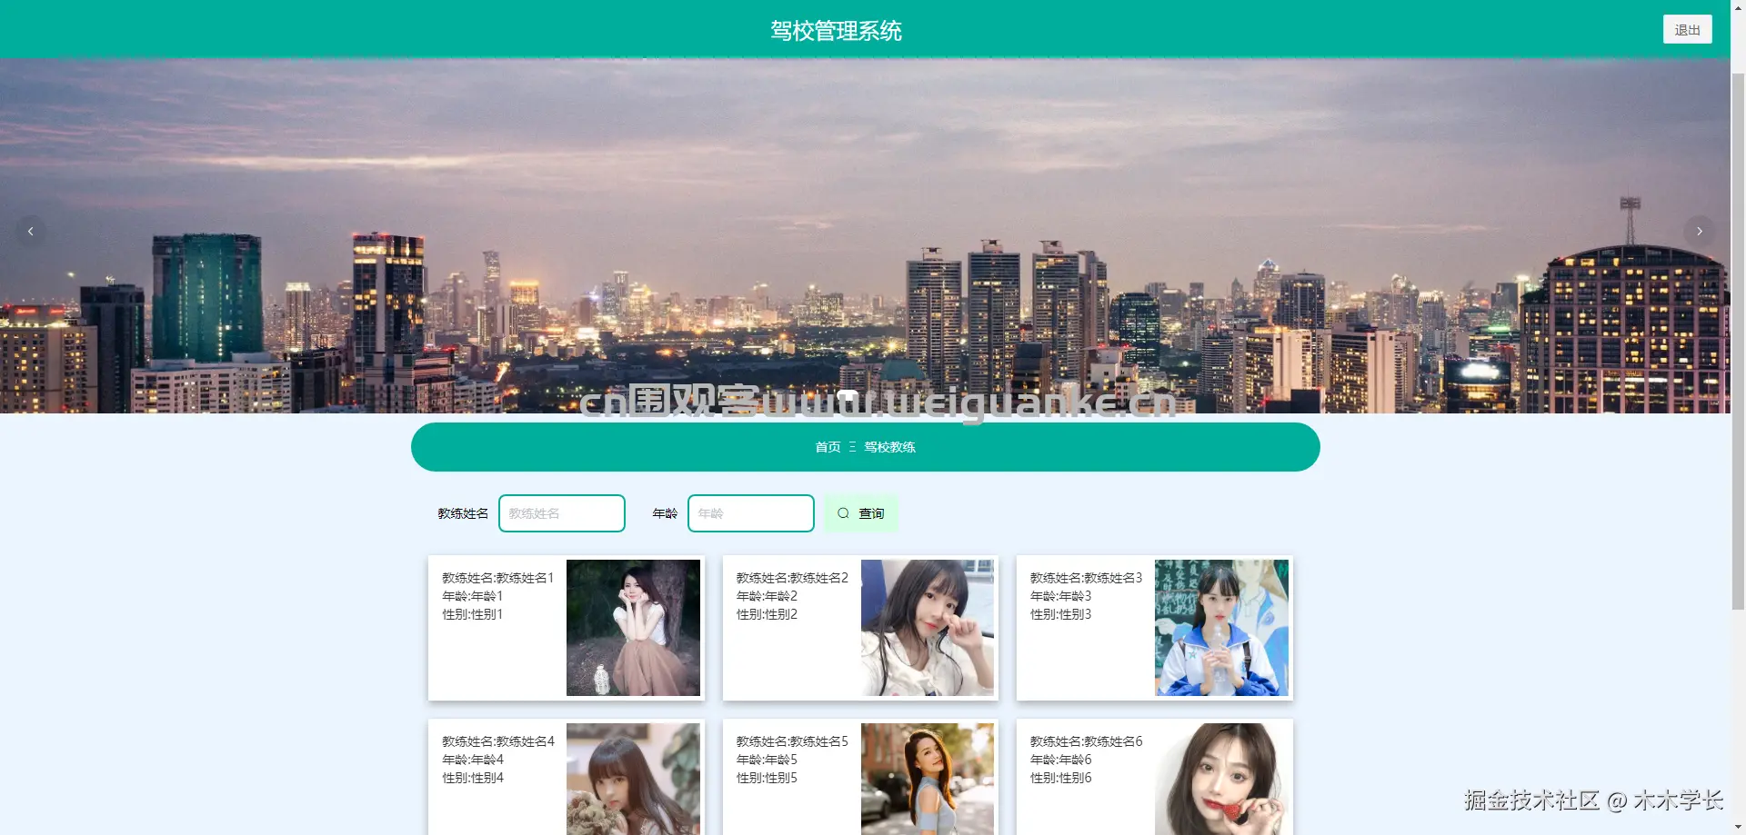Select text 教练姓名:教练姓名1
This screenshot has height=835, width=1746.
(x=497, y=578)
